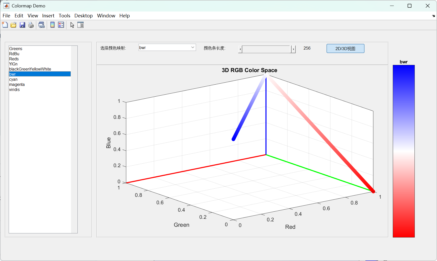Screen dimensions: 437x261
Task: Save figure with the floppy disk icon
Action: [x=22, y=25]
